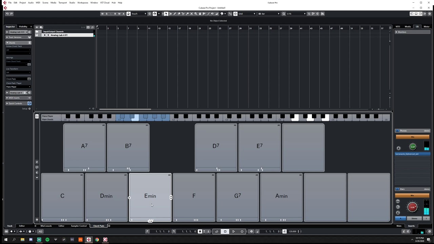Switch to the Sampler Control tab
434x244 pixels.
79,226
